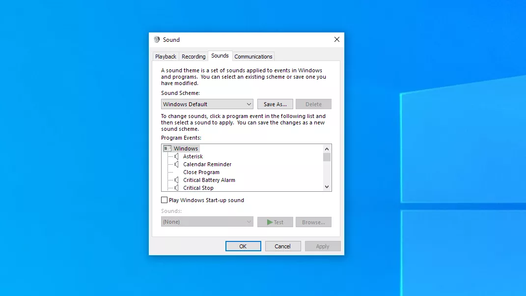Select the Close Program event
The height and width of the screenshot is (296, 526).
pos(201,172)
